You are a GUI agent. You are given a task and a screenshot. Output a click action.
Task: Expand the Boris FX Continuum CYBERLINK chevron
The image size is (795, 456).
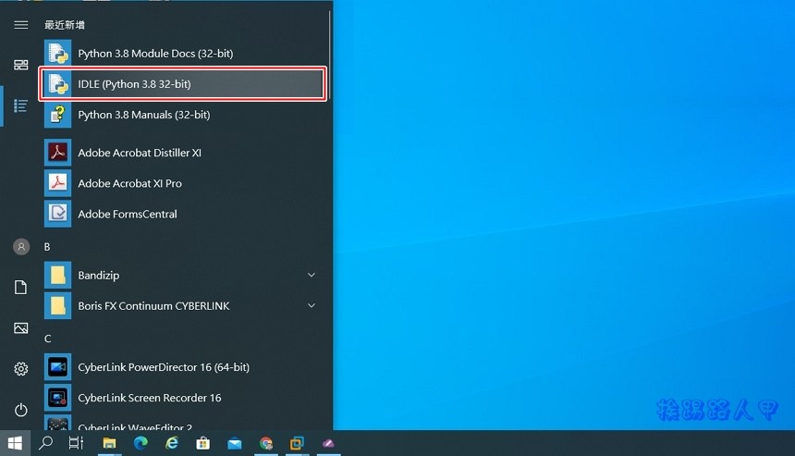pos(312,305)
